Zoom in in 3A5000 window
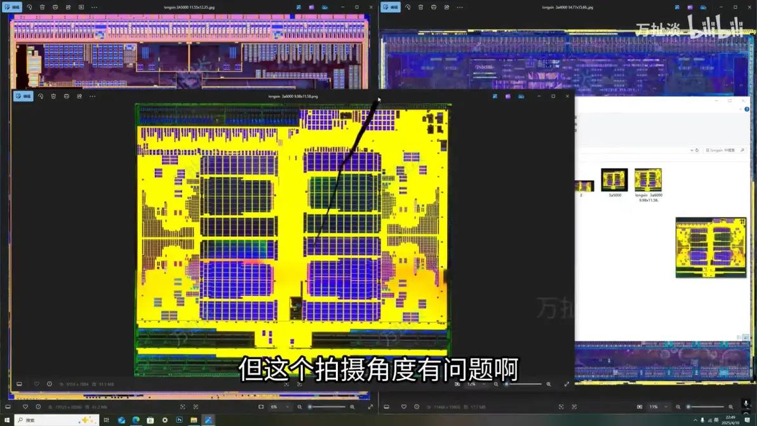 352,407
